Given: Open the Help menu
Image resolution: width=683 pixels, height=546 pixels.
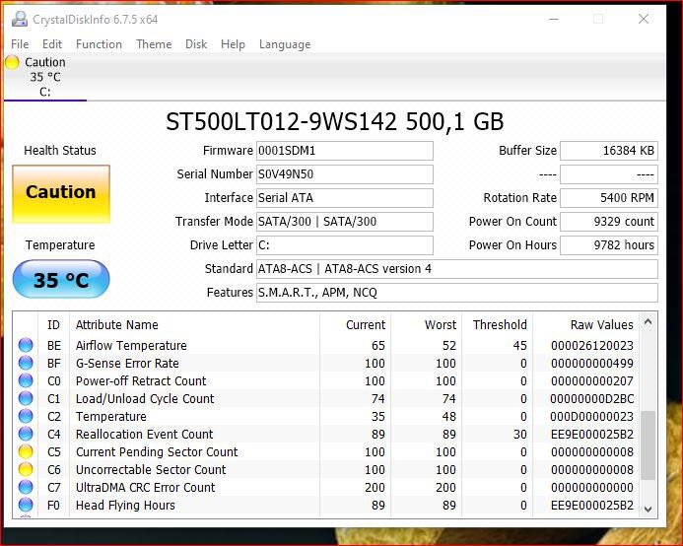Looking at the screenshot, I should [x=233, y=44].
